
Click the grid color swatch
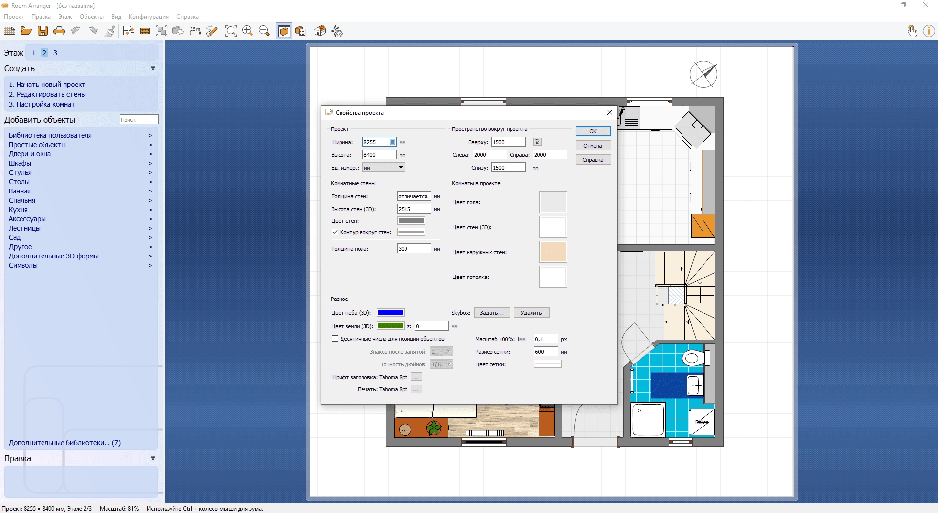548,364
